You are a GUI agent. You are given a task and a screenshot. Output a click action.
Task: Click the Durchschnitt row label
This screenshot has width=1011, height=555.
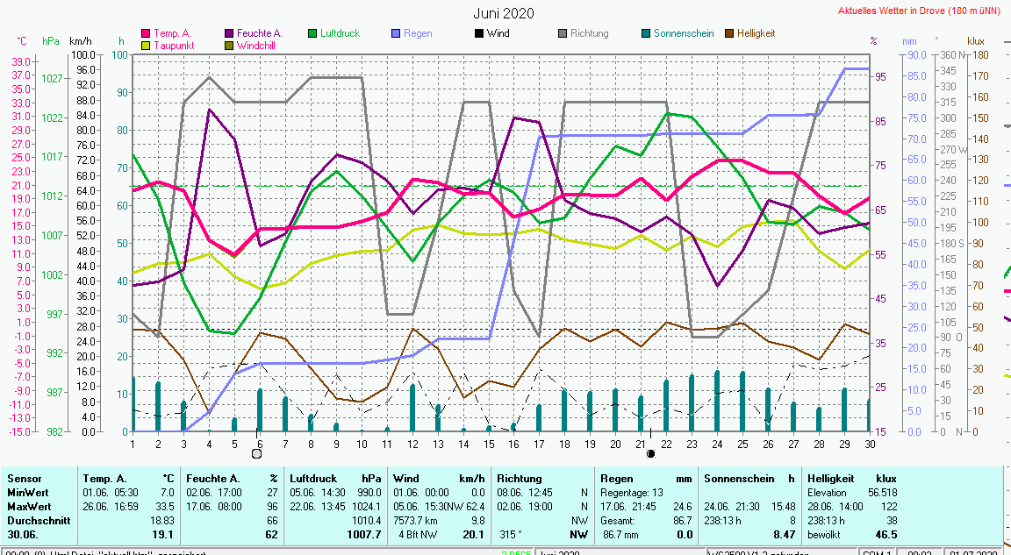(38, 519)
